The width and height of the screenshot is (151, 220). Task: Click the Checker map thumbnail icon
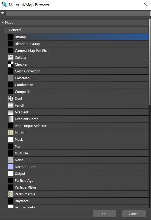tap(11, 64)
